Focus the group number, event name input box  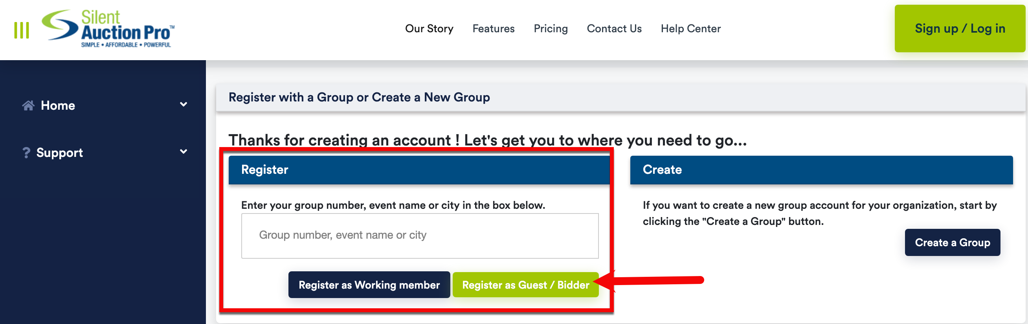tap(419, 236)
